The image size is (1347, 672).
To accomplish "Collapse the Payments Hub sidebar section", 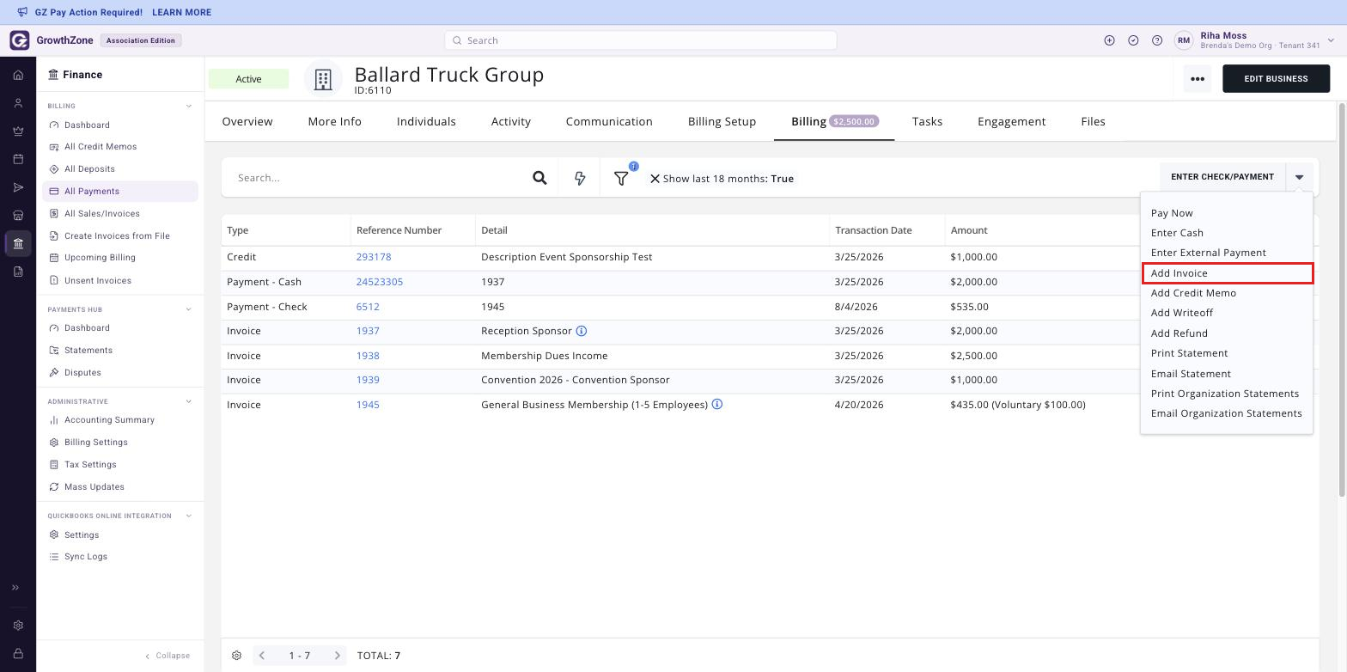I will click(x=189, y=309).
